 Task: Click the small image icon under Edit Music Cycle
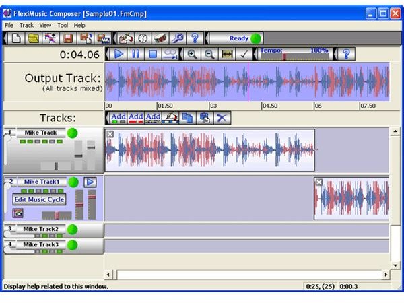point(18,213)
